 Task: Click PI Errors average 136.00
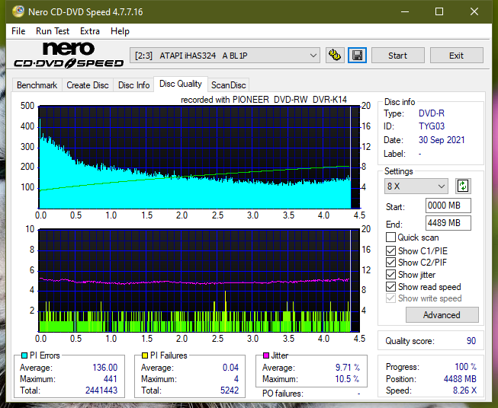104,368
